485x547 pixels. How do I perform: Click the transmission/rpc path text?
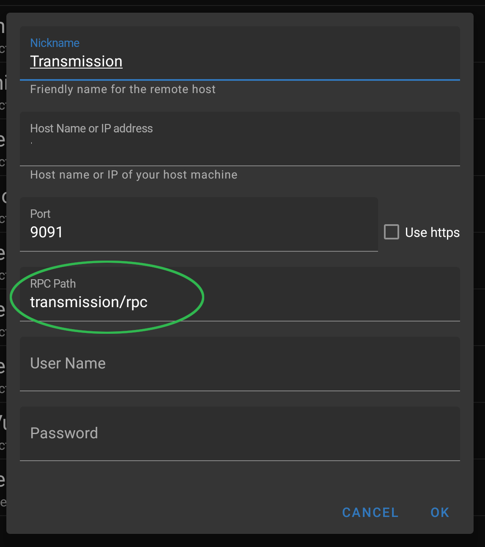point(88,302)
